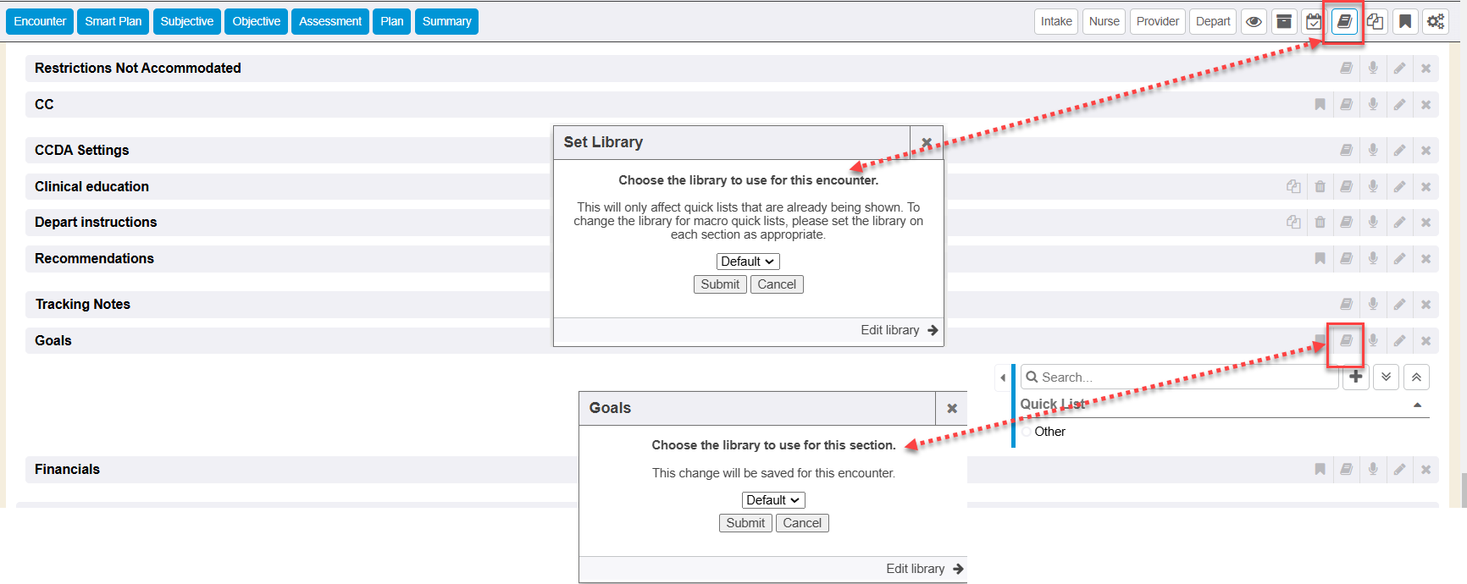Click the double-chevron expand all button
Viewport: 1467px width, 584px height.
click(x=1386, y=377)
